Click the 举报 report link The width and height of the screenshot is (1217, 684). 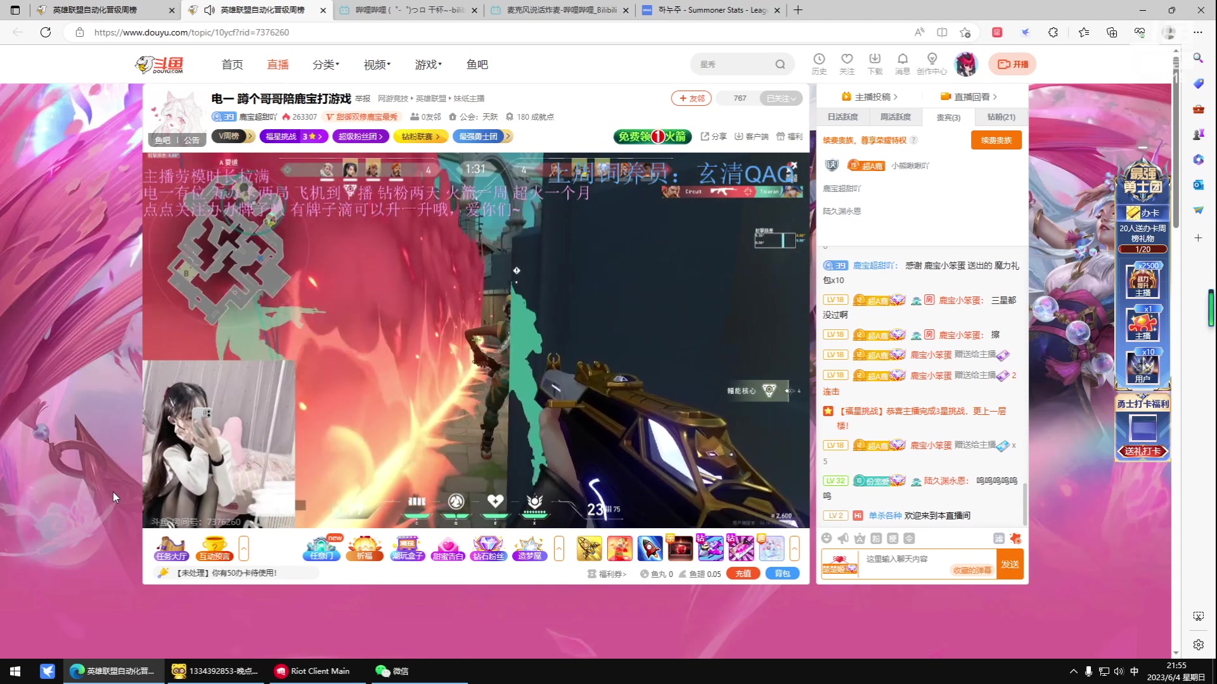pos(363,98)
